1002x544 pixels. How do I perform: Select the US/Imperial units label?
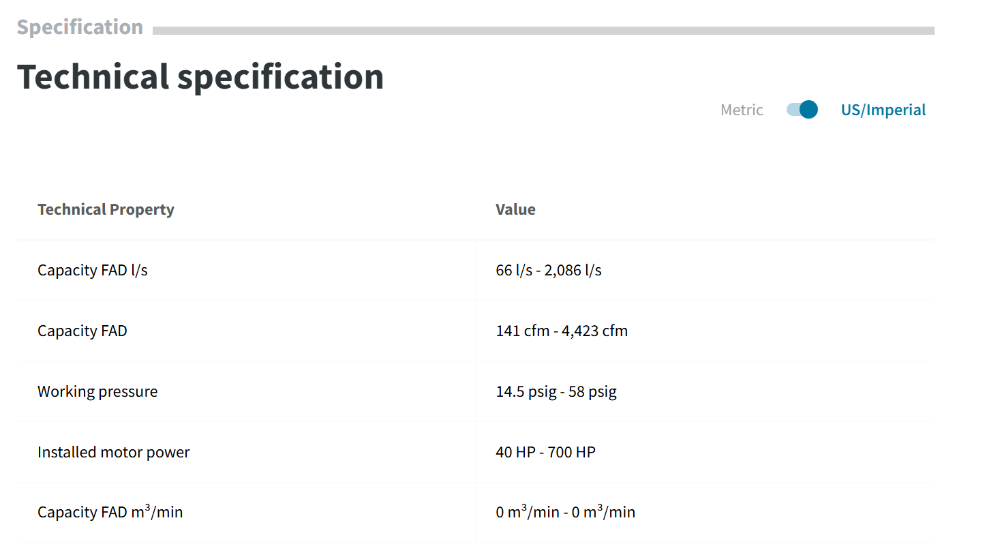point(883,110)
